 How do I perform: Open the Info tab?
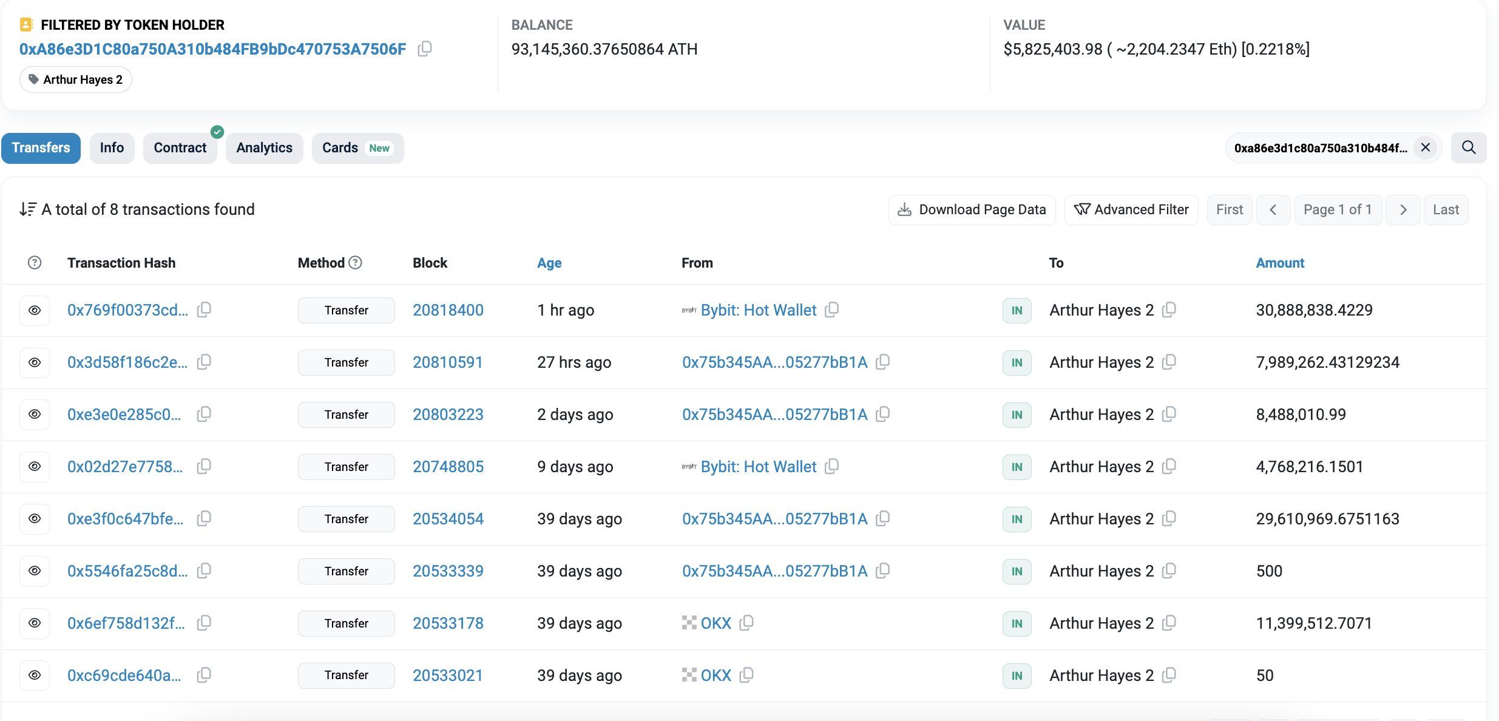112,148
